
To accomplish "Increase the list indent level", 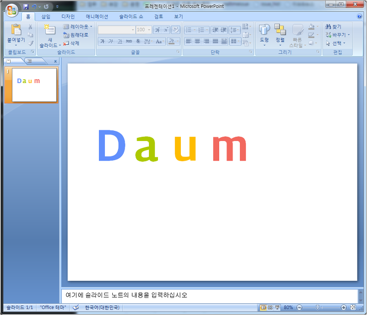I will click(223, 30).
